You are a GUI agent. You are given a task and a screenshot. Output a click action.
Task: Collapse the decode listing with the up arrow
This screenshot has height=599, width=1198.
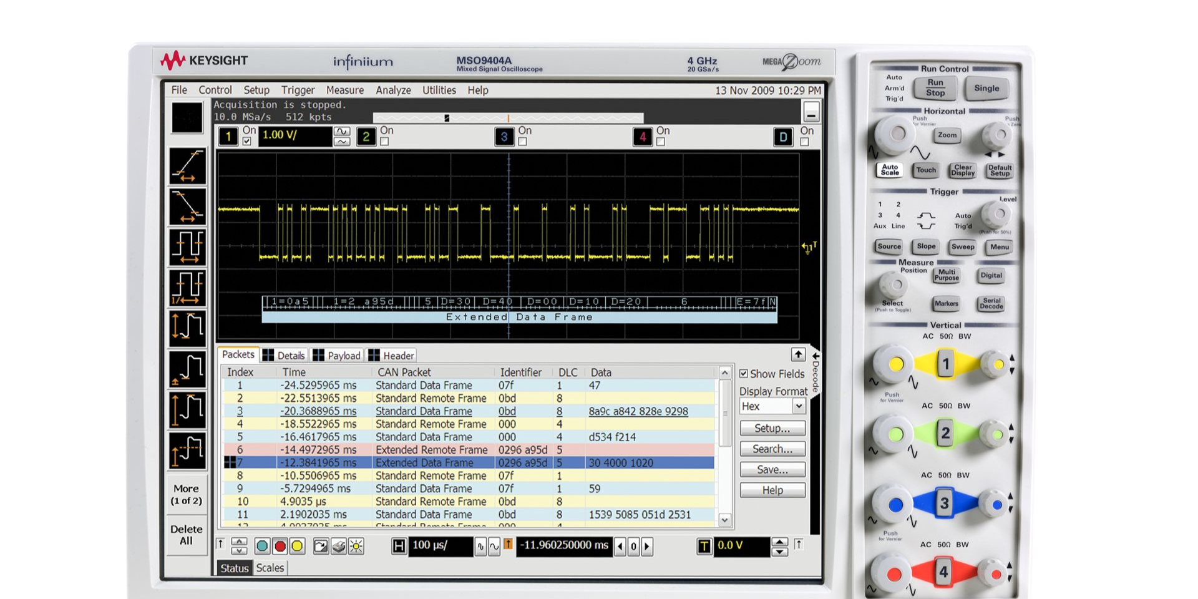coord(798,354)
